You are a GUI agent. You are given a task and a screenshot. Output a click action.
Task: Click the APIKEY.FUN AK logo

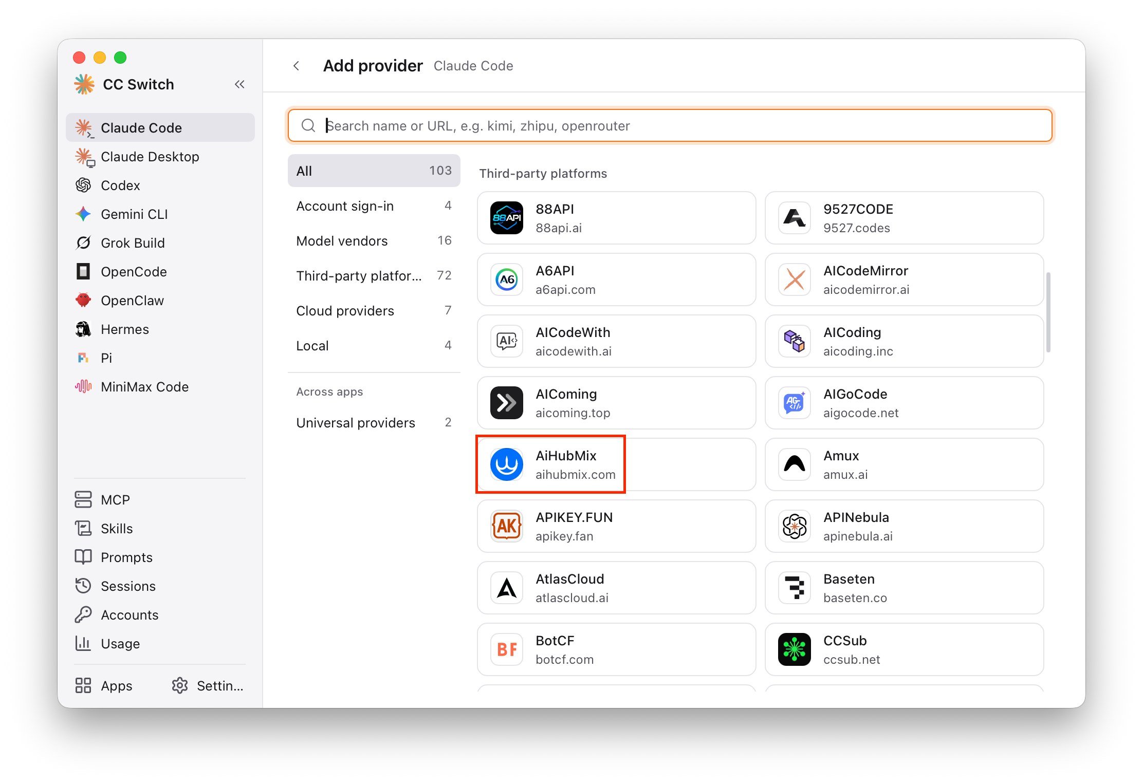pyautogui.click(x=507, y=526)
